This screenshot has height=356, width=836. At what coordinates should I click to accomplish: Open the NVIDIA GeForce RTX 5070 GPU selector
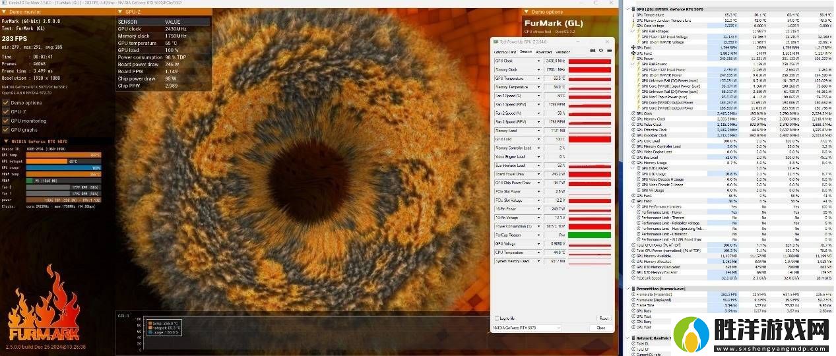pos(527,328)
